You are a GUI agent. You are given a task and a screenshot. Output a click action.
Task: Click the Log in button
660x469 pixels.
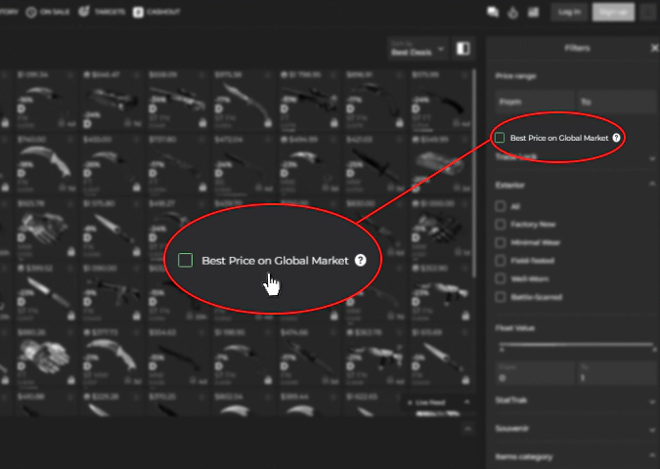pyautogui.click(x=568, y=13)
